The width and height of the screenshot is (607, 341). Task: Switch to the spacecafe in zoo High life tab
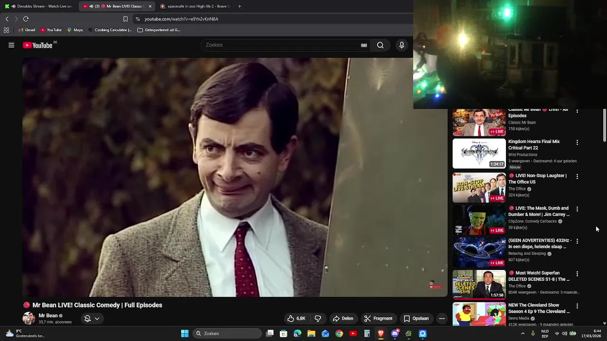[x=194, y=6]
